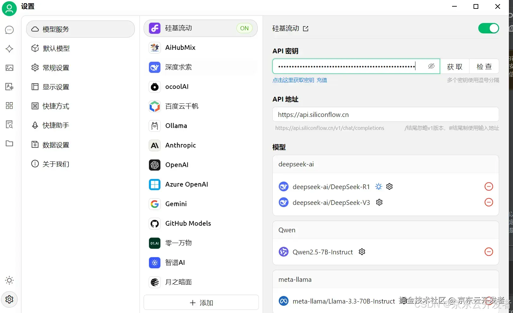Viewport: 513px width, 313px height.
Task: Open the agents star sidebar icon
Action: click(x=9, y=49)
